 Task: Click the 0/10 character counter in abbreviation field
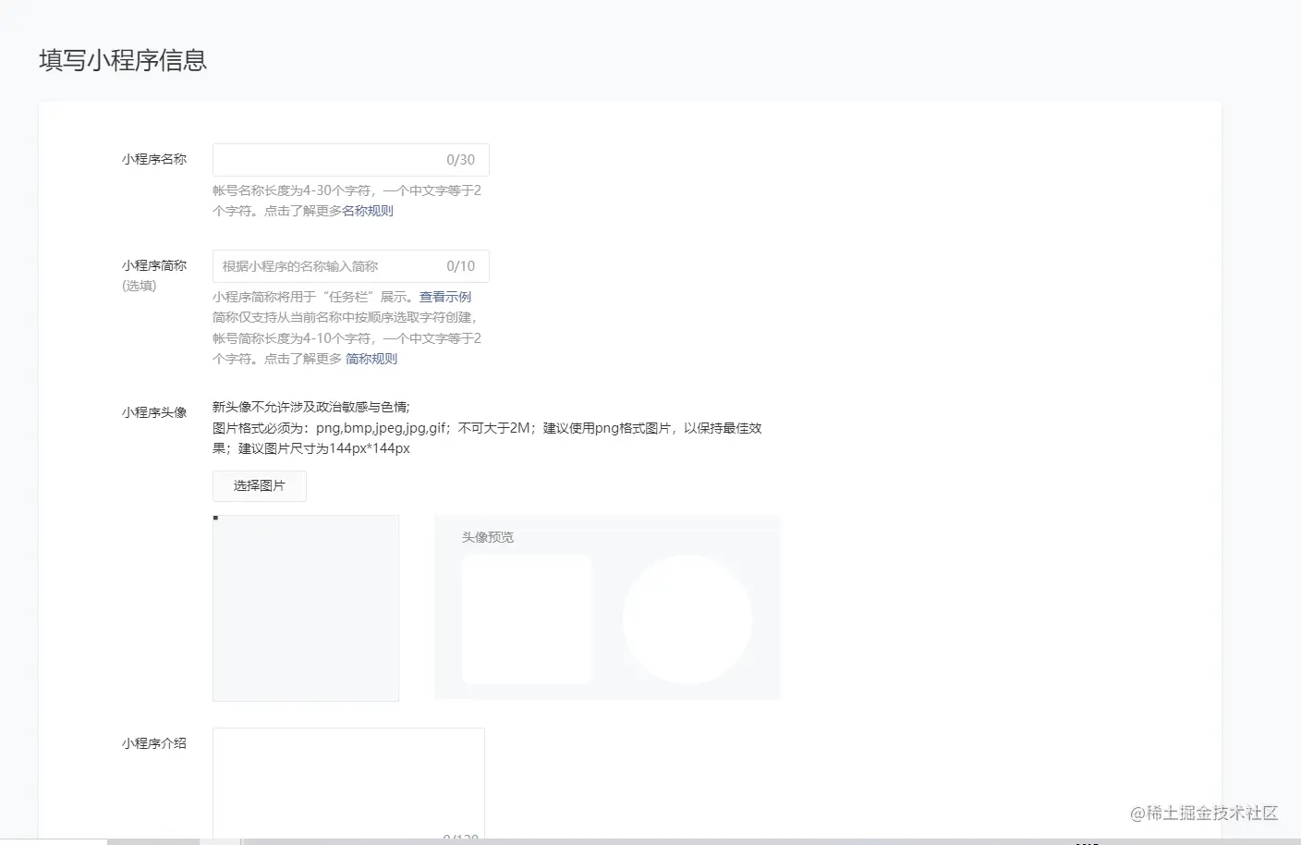(x=459, y=265)
